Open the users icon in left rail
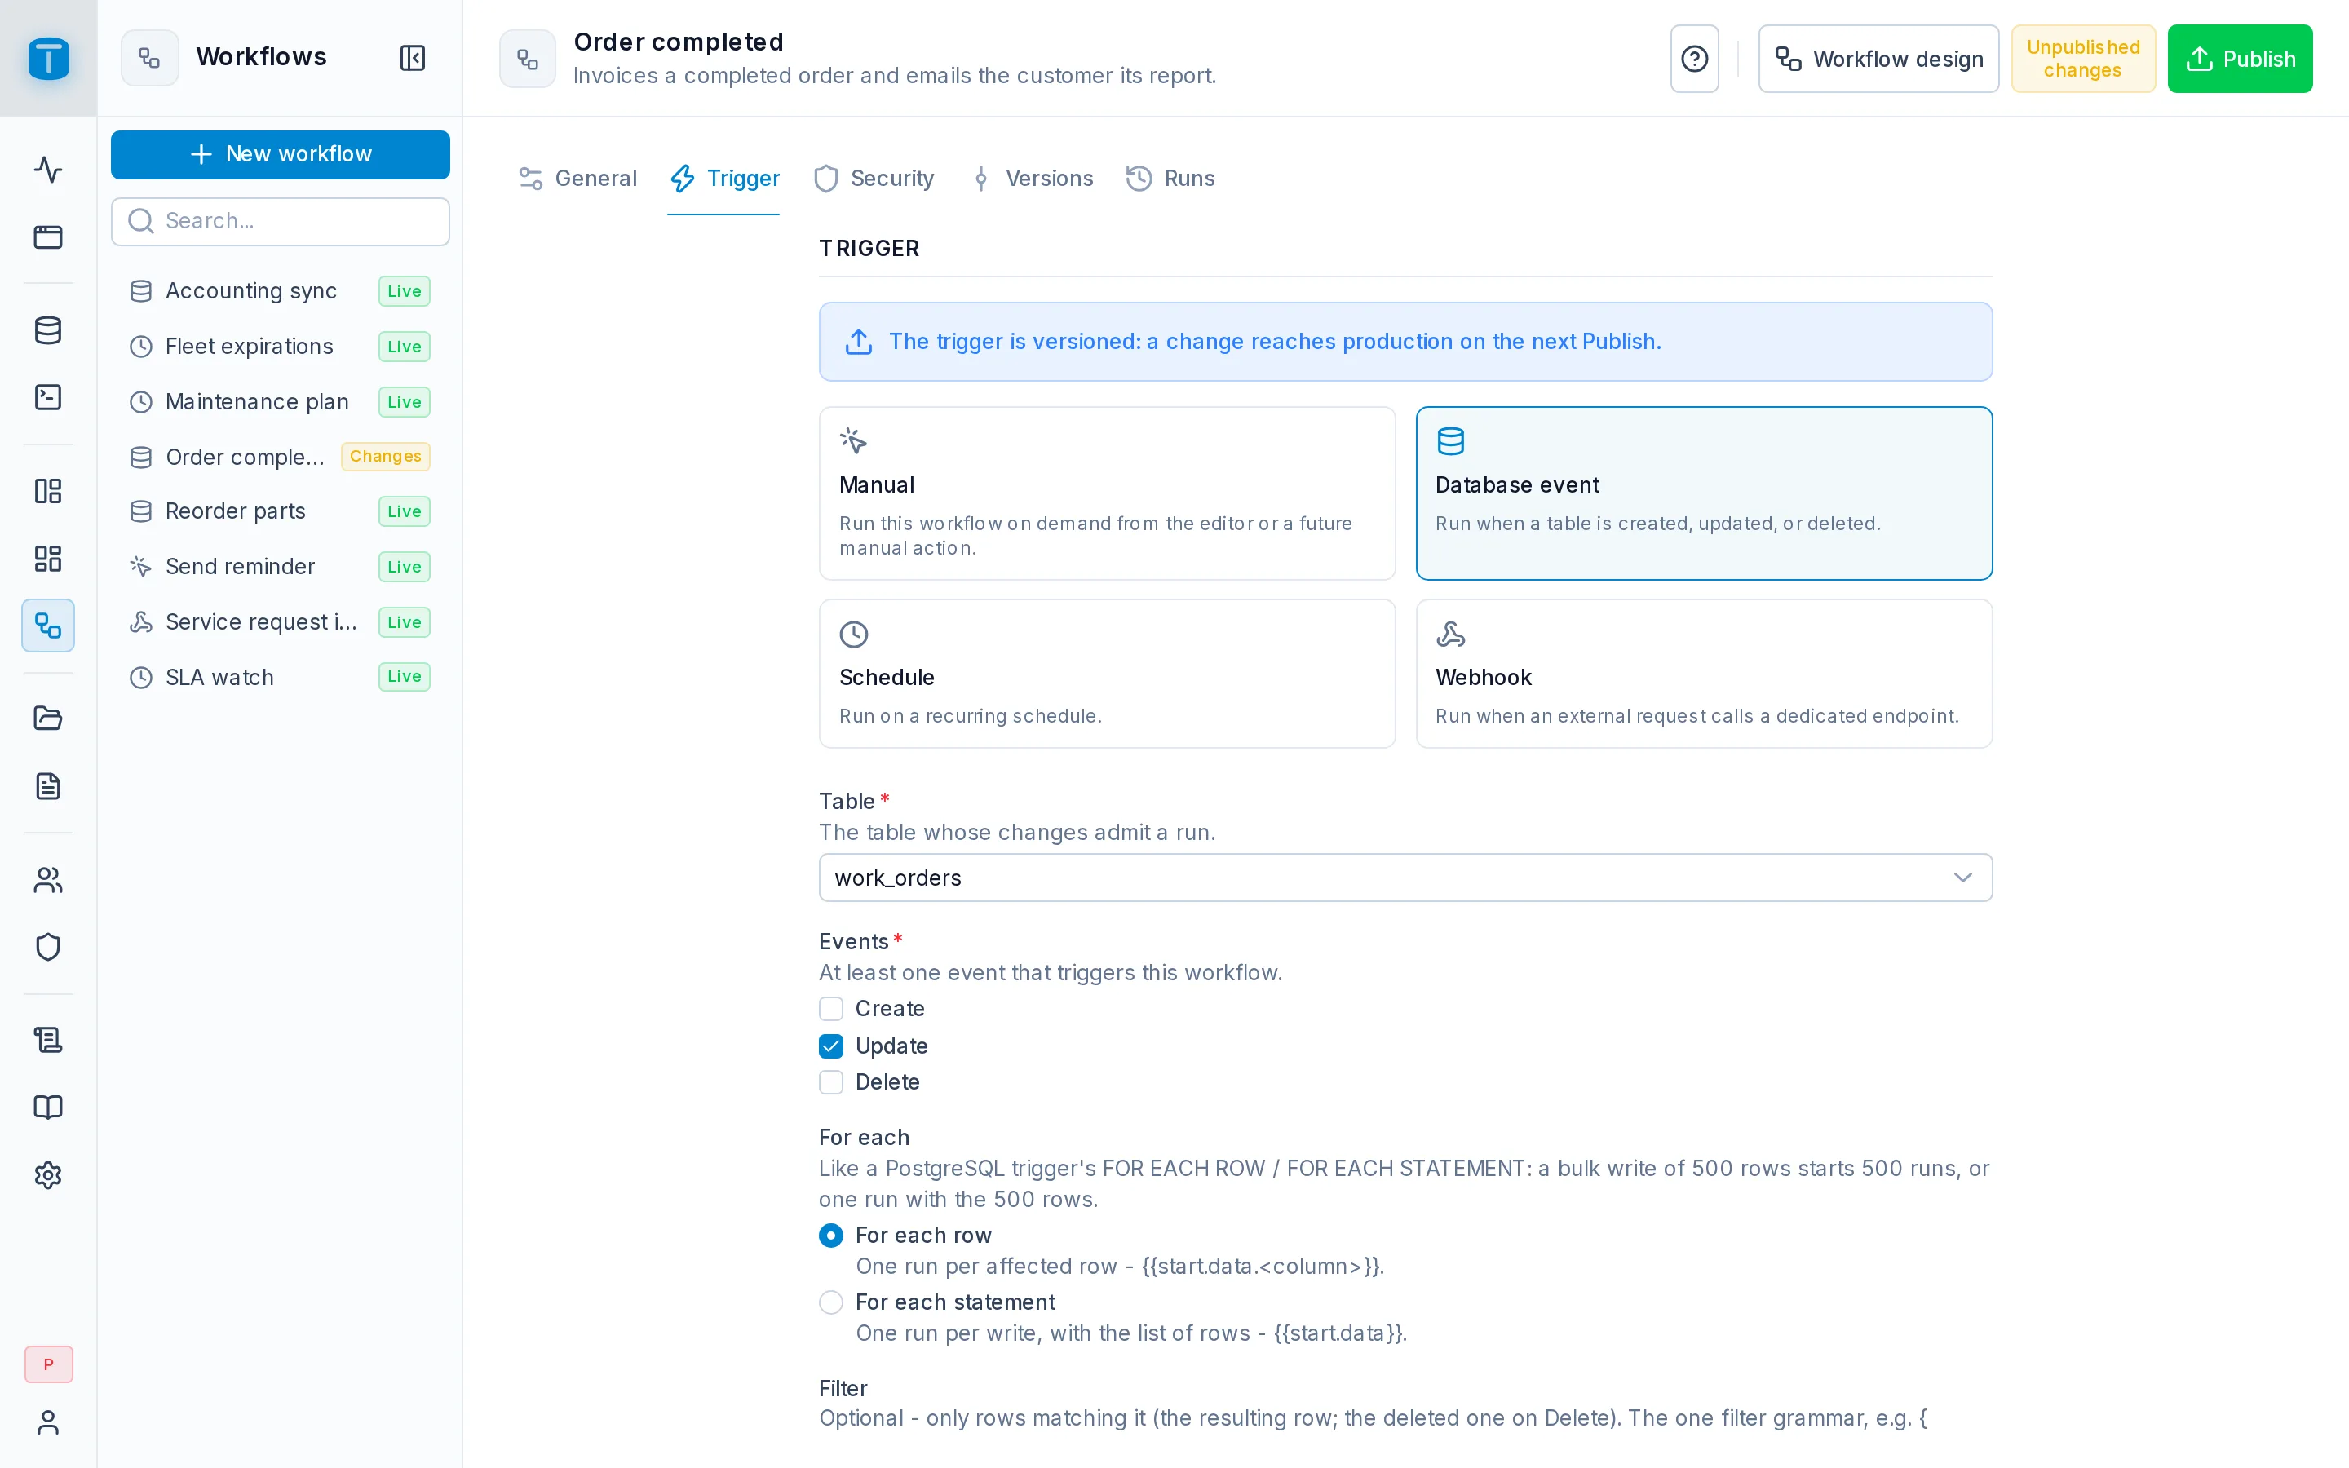This screenshot has width=2349, height=1468. pyautogui.click(x=49, y=880)
